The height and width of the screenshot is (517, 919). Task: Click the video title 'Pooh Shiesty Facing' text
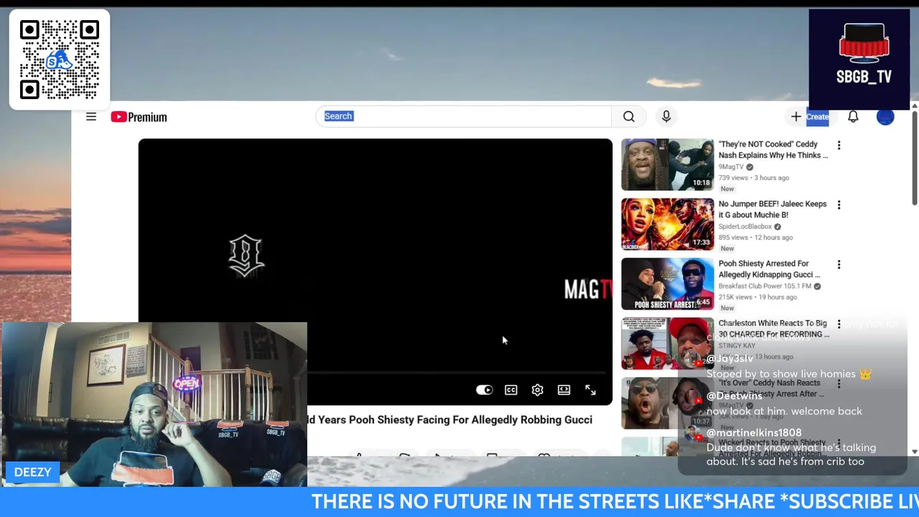pyautogui.click(x=449, y=419)
